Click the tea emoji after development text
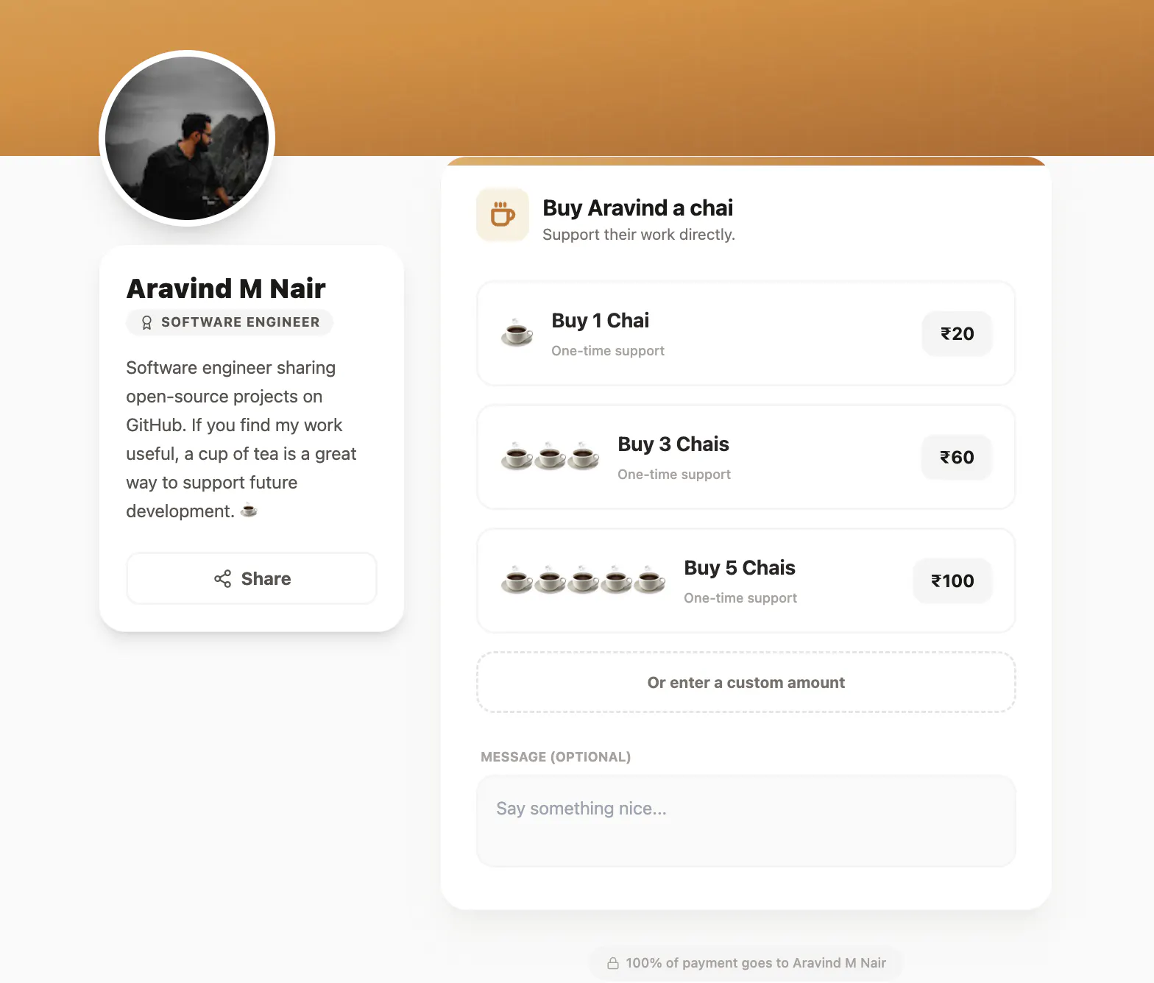This screenshot has width=1154, height=983. point(249,510)
